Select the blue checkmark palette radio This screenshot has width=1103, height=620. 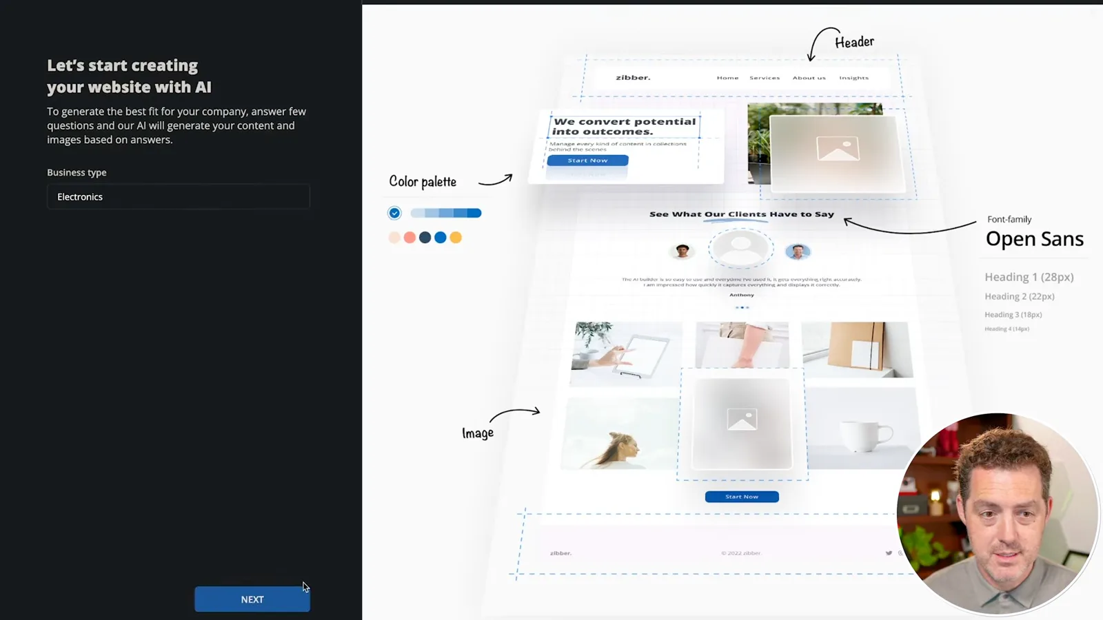click(x=394, y=213)
